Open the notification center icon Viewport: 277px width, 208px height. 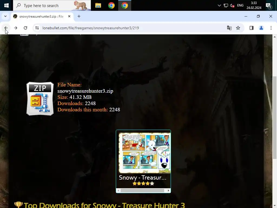[x=269, y=6]
